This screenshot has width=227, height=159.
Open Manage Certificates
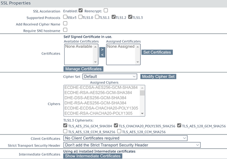pos(84,69)
